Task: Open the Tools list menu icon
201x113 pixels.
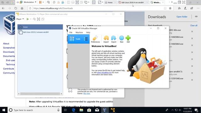Action: click(x=86, y=39)
